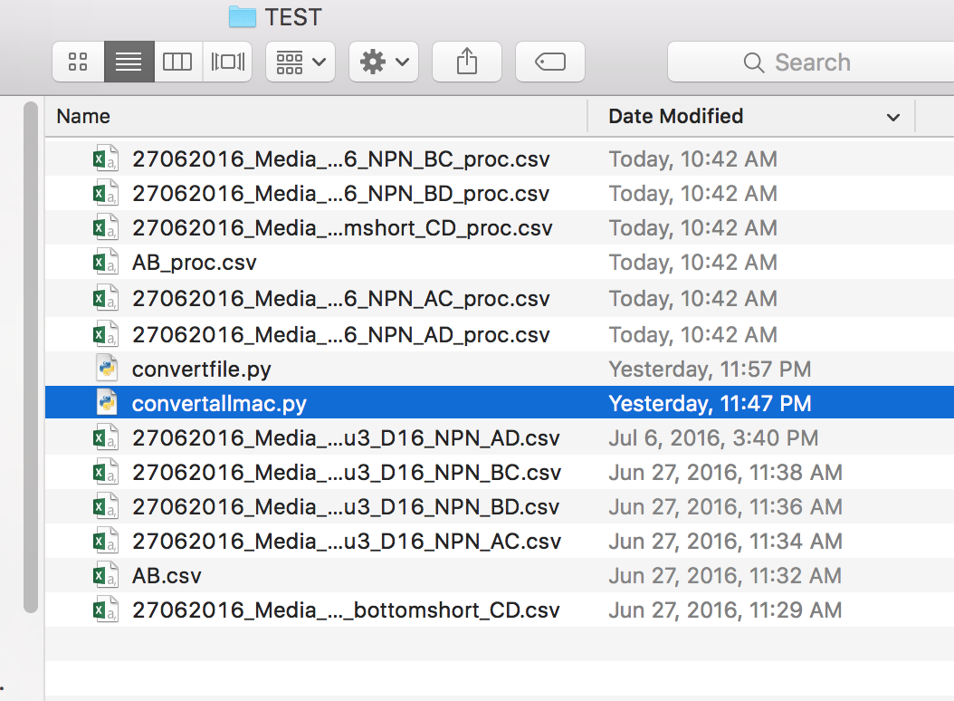
Task: Select the AB.csv file icon
Action: [x=106, y=576]
